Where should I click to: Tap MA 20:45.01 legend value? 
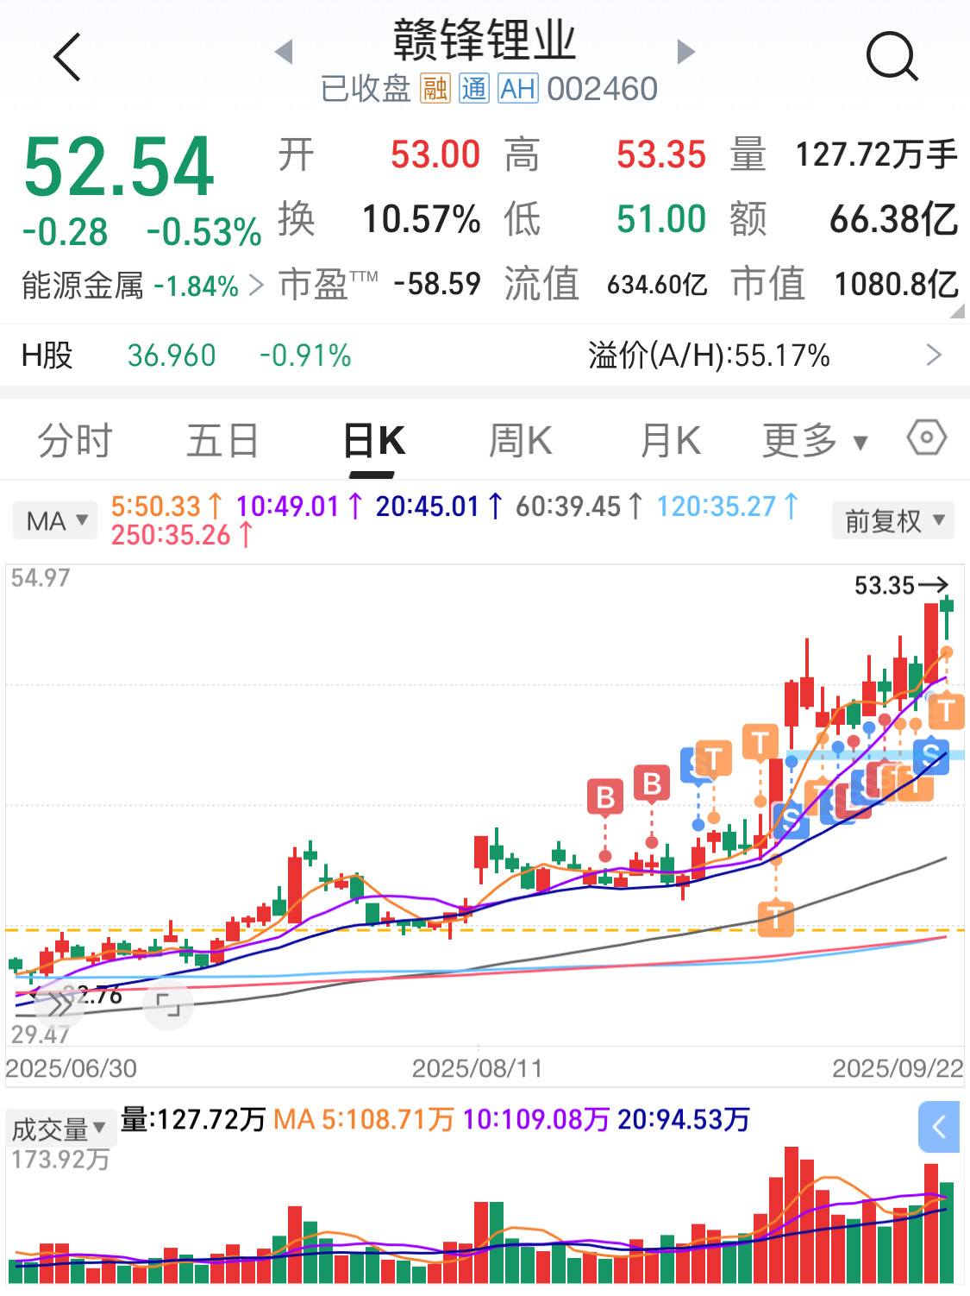[x=439, y=506]
